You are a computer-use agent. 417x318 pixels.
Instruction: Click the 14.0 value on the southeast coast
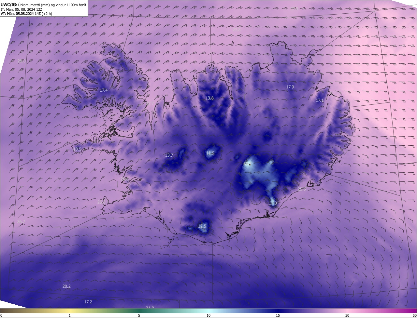point(273,203)
